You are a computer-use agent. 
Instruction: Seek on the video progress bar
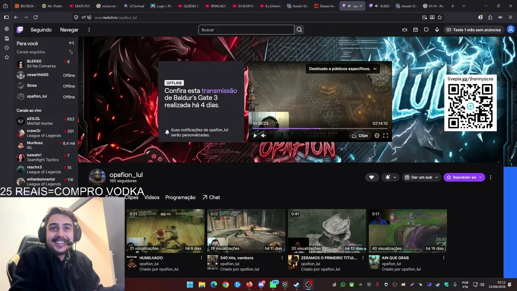(320, 129)
